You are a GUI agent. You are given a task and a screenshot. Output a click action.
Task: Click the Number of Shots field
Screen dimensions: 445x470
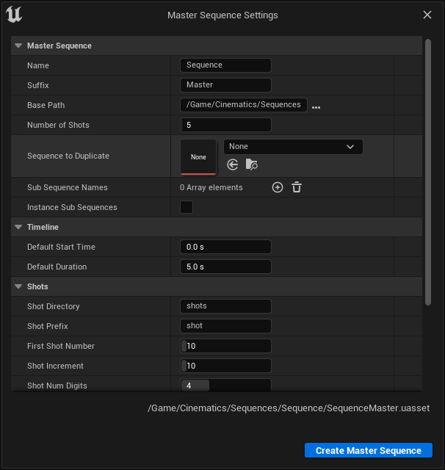[225, 125]
